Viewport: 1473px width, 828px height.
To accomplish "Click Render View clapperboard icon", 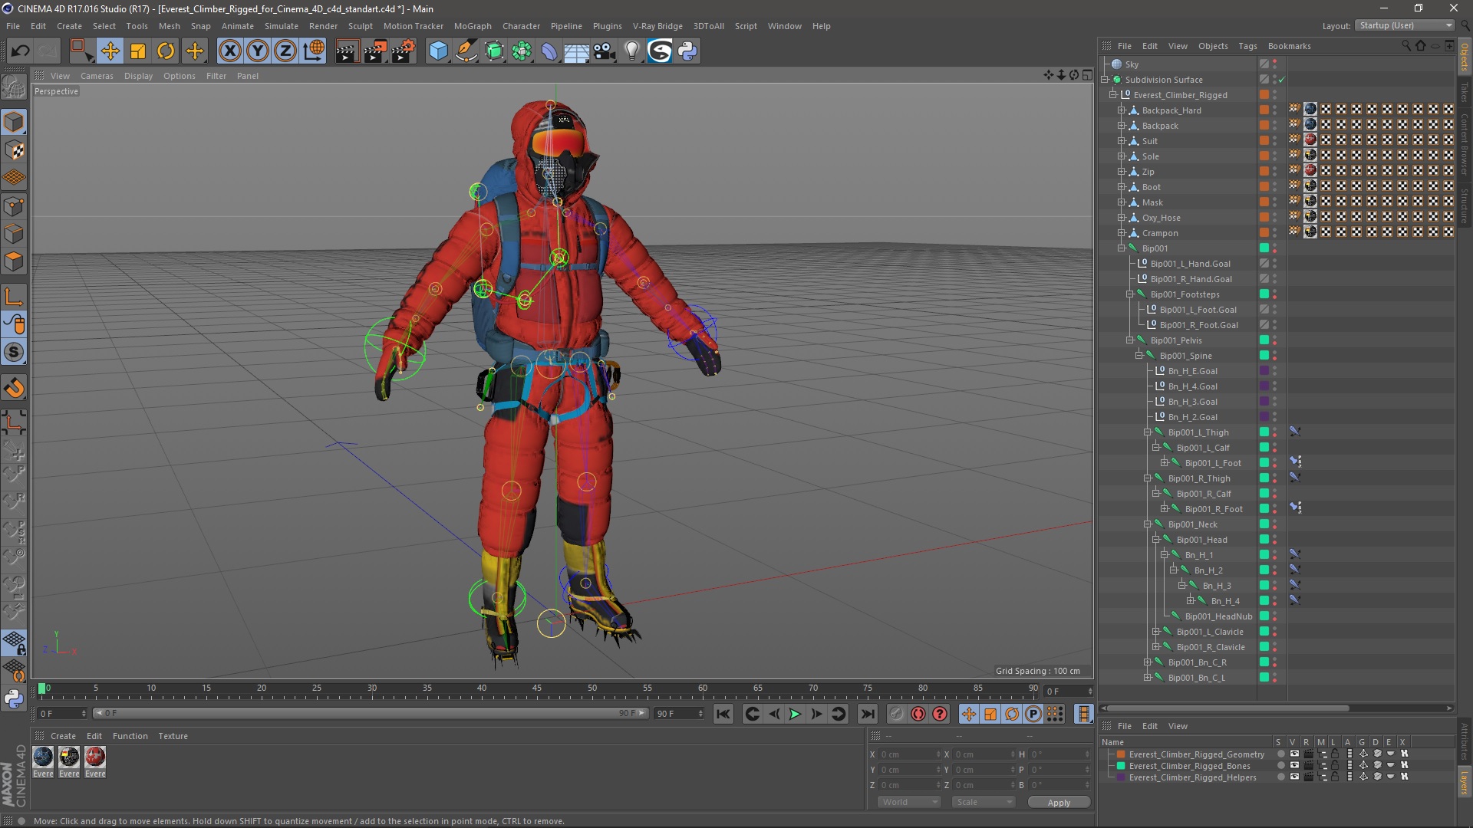I will click(x=346, y=51).
